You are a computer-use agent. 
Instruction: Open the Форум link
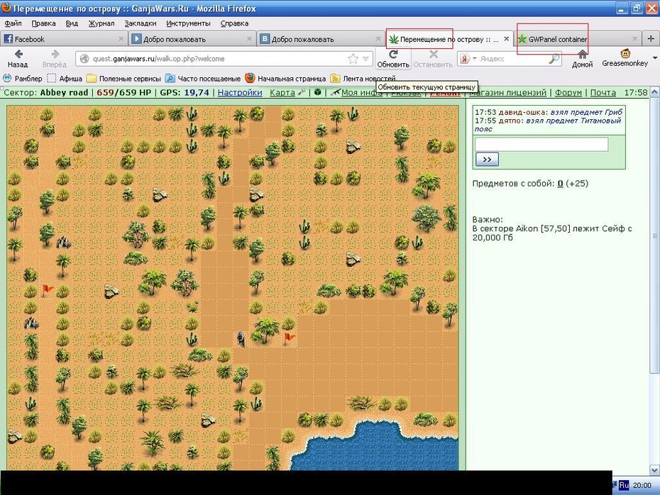pyautogui.click(x=568, y=92)
